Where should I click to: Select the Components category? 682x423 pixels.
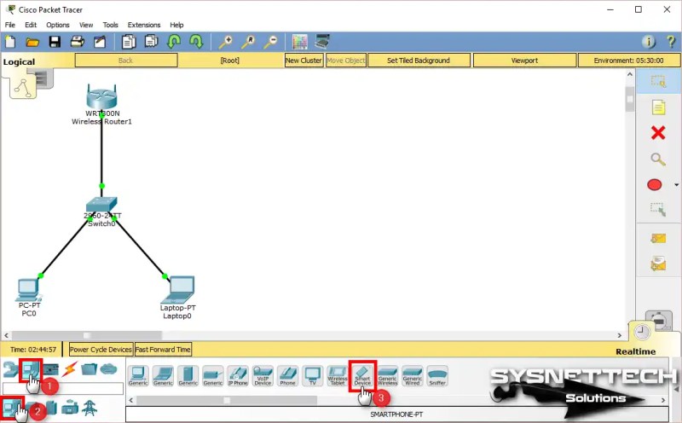pyautogui.click(x=51, y=370)
